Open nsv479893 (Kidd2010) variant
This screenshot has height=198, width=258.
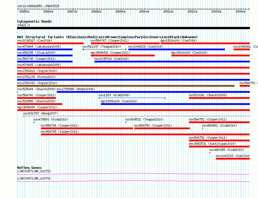coord(34,122)
